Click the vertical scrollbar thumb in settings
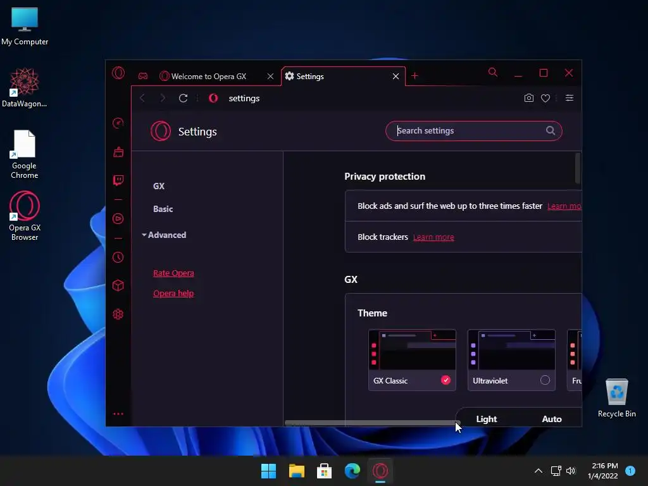Viewport: 648px width, 486px height. [x=577, y=168]
